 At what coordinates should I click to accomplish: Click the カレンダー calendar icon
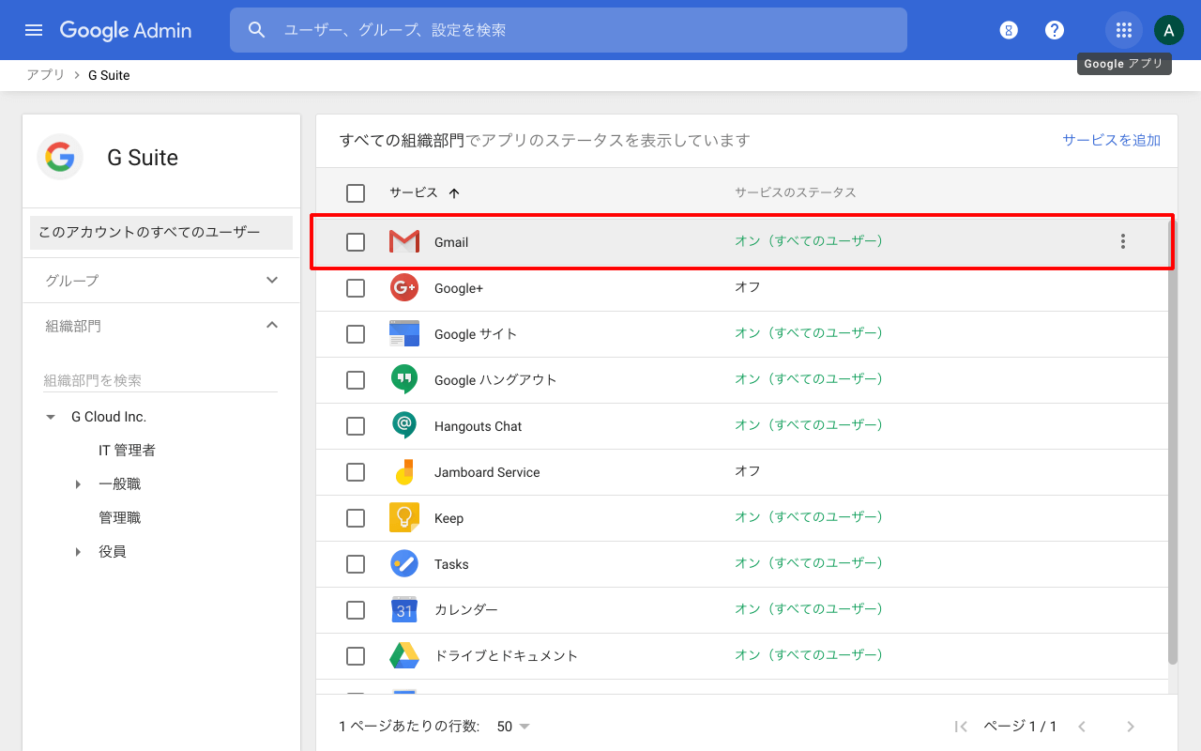click(x=404, y=610)
